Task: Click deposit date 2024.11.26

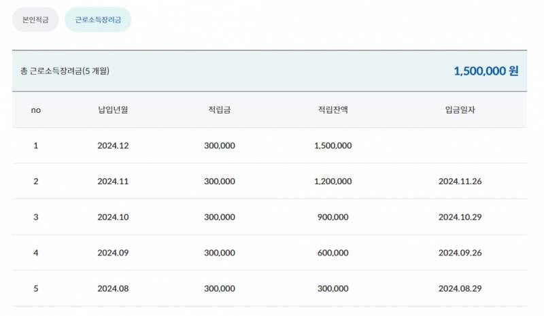Action: [460, 181]
